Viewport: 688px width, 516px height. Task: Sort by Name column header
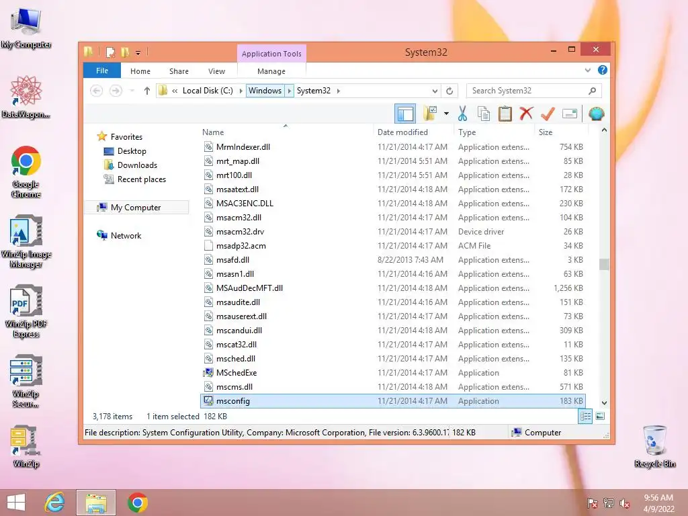pos(213,132)
